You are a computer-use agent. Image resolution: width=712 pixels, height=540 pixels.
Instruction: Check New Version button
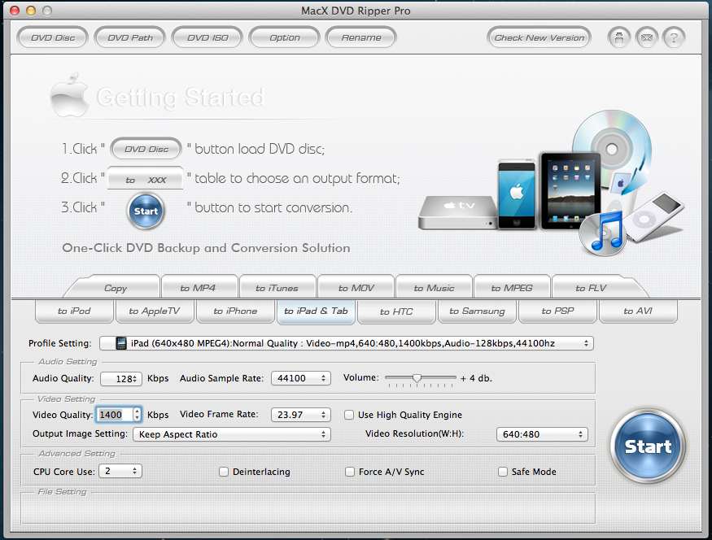(x=539, y=37)
